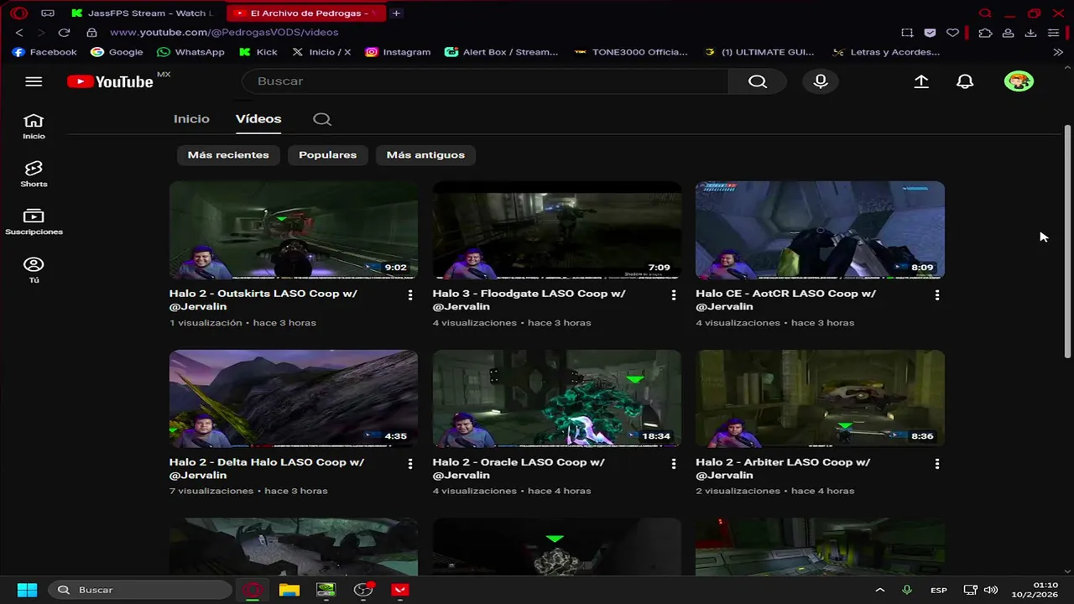
Task: Open options for Halo 2 Outskirts video
Action: point(410,295)
